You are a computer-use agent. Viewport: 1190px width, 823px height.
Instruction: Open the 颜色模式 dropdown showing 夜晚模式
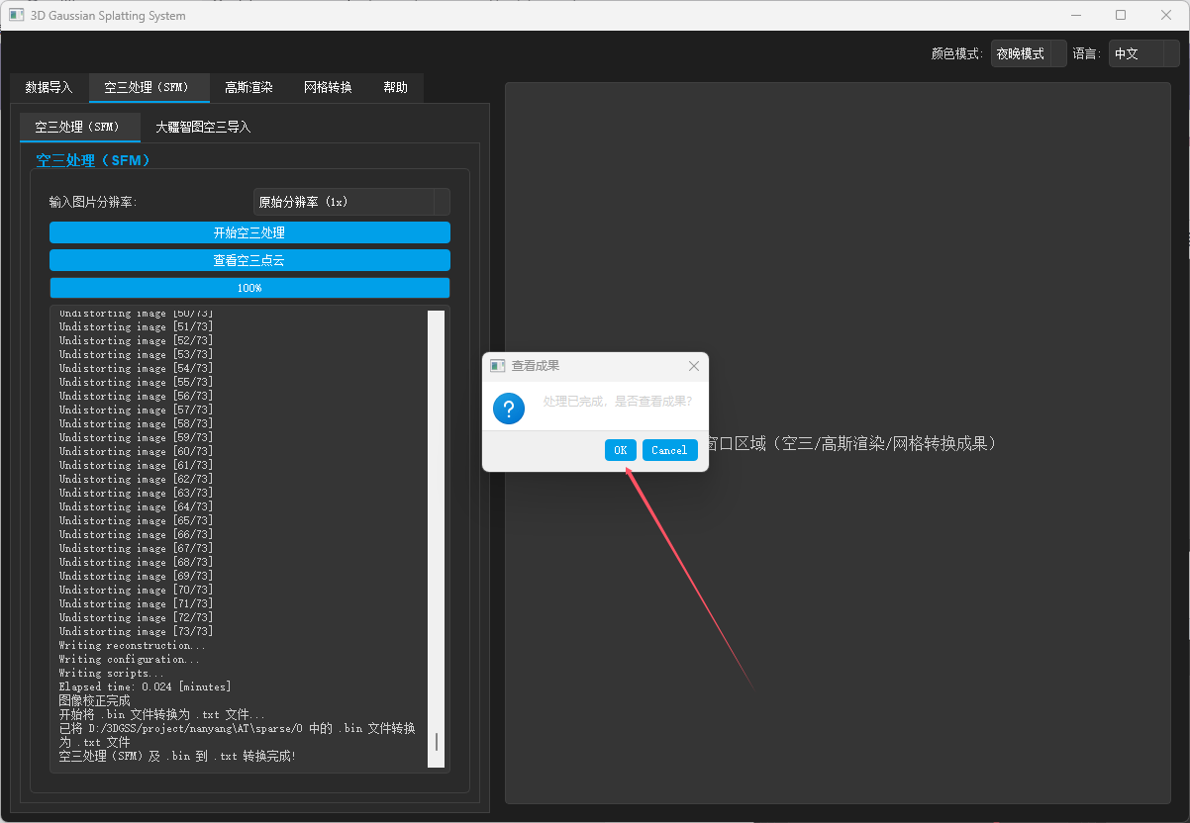tap(1029, 53)
